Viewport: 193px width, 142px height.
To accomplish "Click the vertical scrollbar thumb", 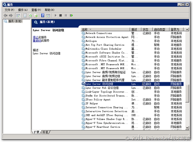I will (187, 93).
